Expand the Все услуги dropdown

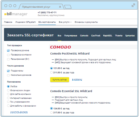point(65,22)
